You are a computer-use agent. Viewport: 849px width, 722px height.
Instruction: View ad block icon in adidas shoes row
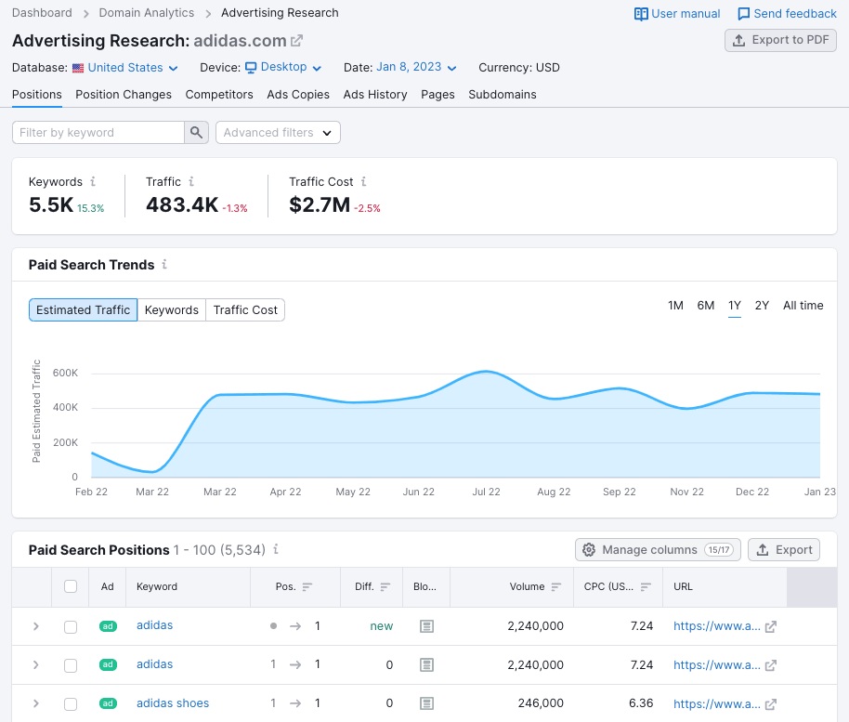(x=426, y=703)
